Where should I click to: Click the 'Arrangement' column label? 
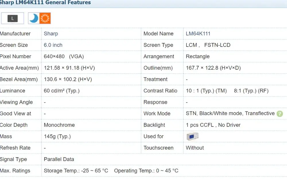[x=159, y=57]
